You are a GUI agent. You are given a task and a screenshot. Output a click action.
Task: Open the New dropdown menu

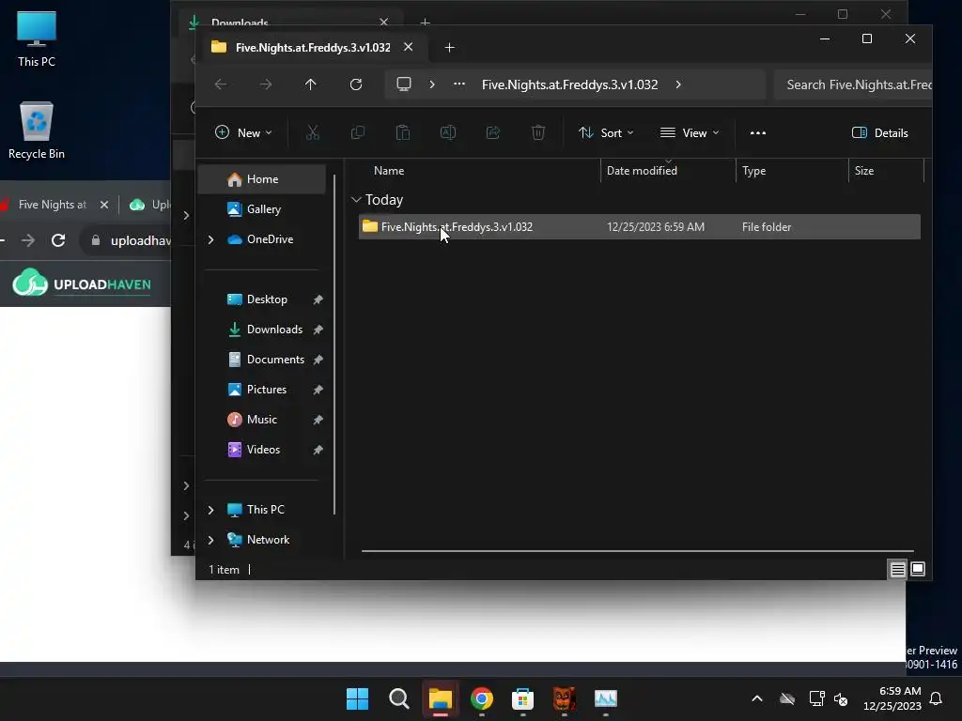point(243,132)
